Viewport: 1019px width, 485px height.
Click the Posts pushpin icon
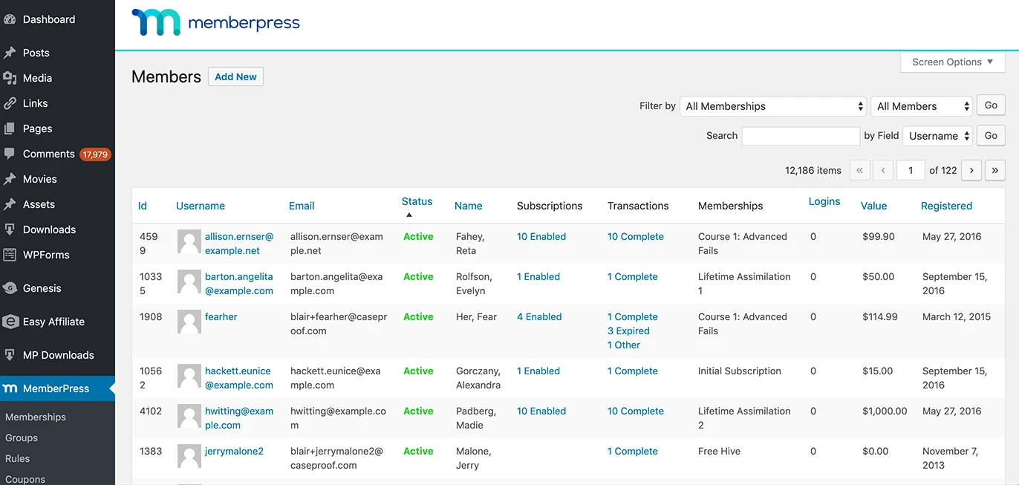(10, 53)
